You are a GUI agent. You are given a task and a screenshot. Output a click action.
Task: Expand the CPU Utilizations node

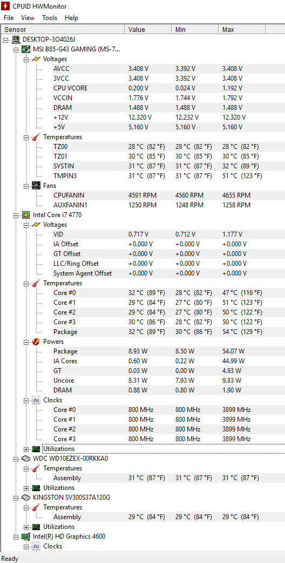point(26,449)
